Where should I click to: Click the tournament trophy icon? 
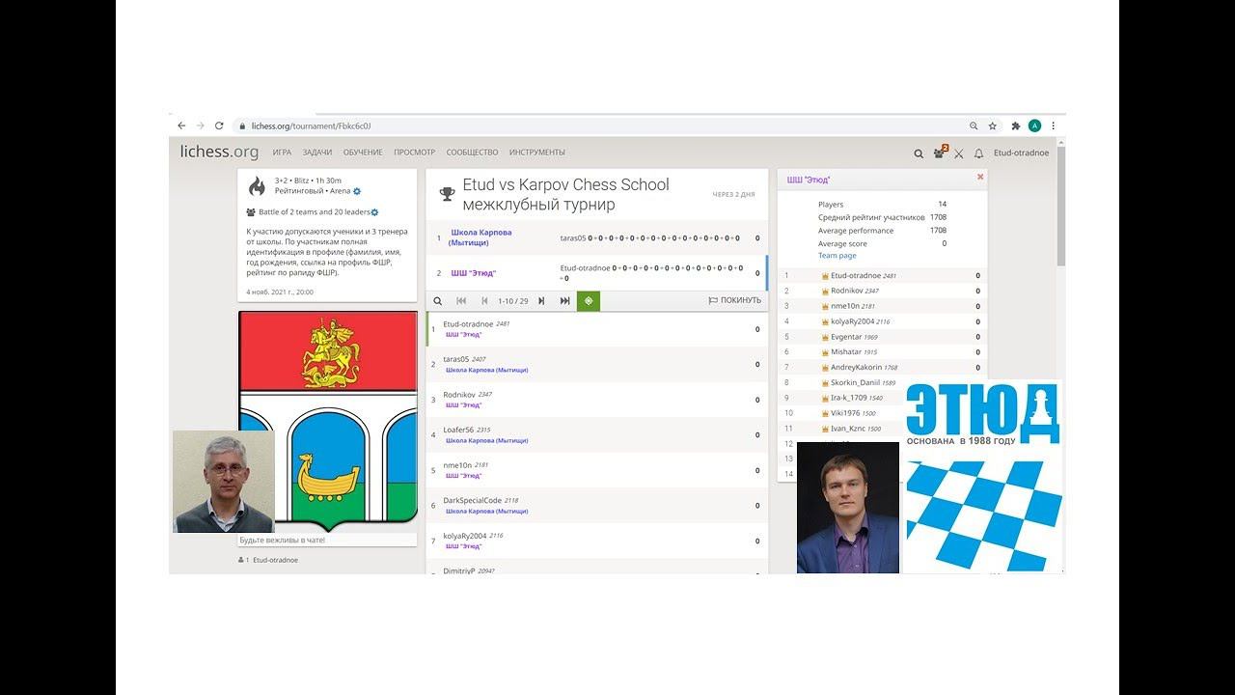click(x=447, y=194)
